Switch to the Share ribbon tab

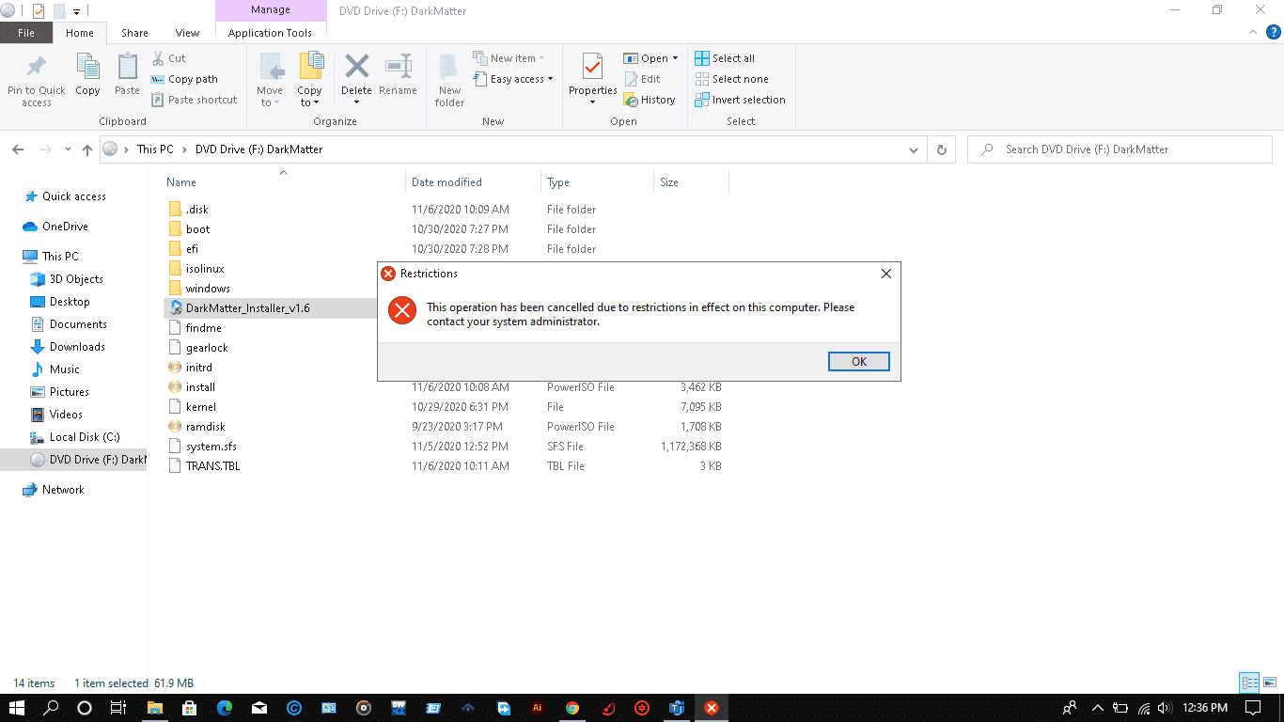pyautogui.click(x=133, y=31)
